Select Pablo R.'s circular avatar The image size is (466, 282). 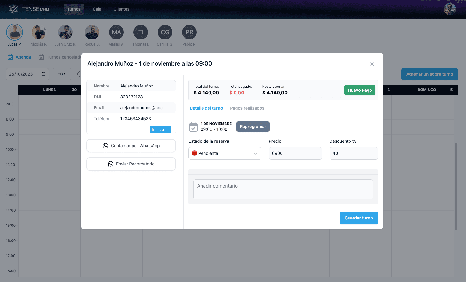[189, 32]
